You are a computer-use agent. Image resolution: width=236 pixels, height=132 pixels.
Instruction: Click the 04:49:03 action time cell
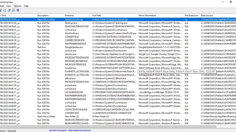point(10,47)
